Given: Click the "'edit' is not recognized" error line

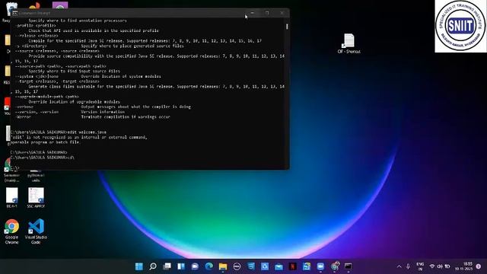Looking at the screenshot, I should 79,137.
